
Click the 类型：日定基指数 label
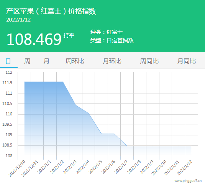(x=112, y=40)
